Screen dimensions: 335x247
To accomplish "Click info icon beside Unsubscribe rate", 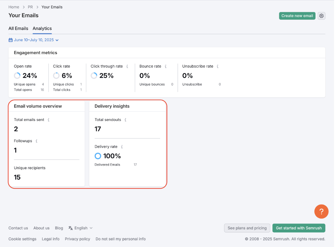I will pyautogui.click(x=218, y=66).
